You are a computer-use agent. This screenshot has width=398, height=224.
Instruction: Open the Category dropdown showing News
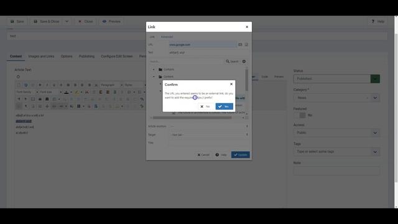tap(336, 98)
